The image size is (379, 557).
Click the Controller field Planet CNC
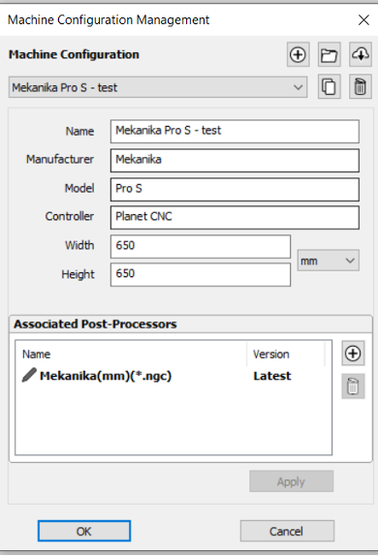pyautogui.click(x=235, y=217)
